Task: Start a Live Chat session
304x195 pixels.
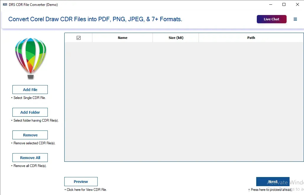Action: pyautogui.click(x=272, y=19)
